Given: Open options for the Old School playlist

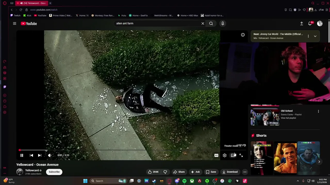Looking at the screenshot, I should [x=318, y=112].
